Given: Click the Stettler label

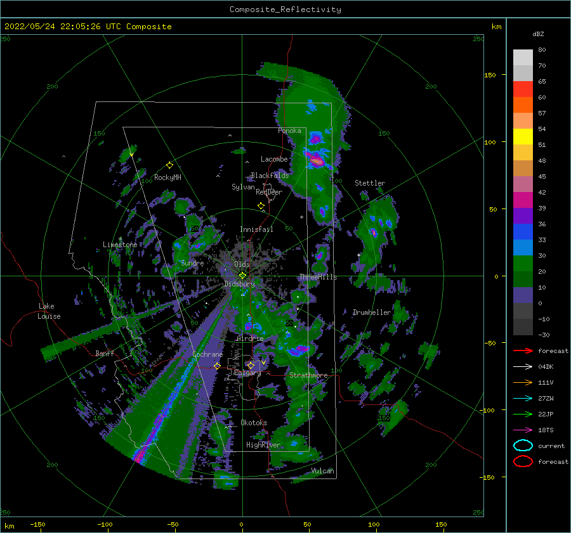Looking at the screenshot, I should pos(370,183).
